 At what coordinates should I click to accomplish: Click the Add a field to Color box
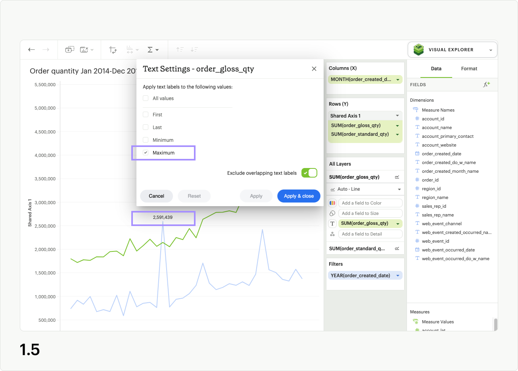point(370,203)
